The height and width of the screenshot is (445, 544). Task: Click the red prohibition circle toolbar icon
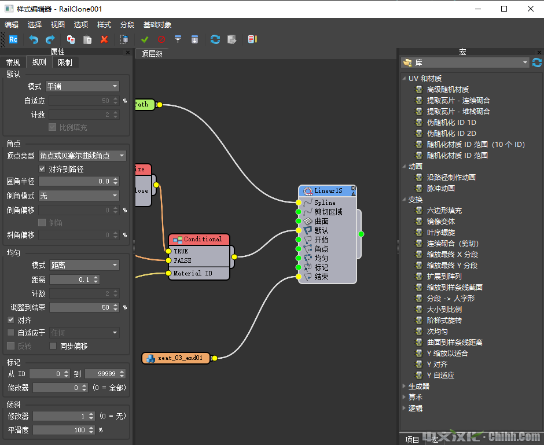click(x=161, y=39)
